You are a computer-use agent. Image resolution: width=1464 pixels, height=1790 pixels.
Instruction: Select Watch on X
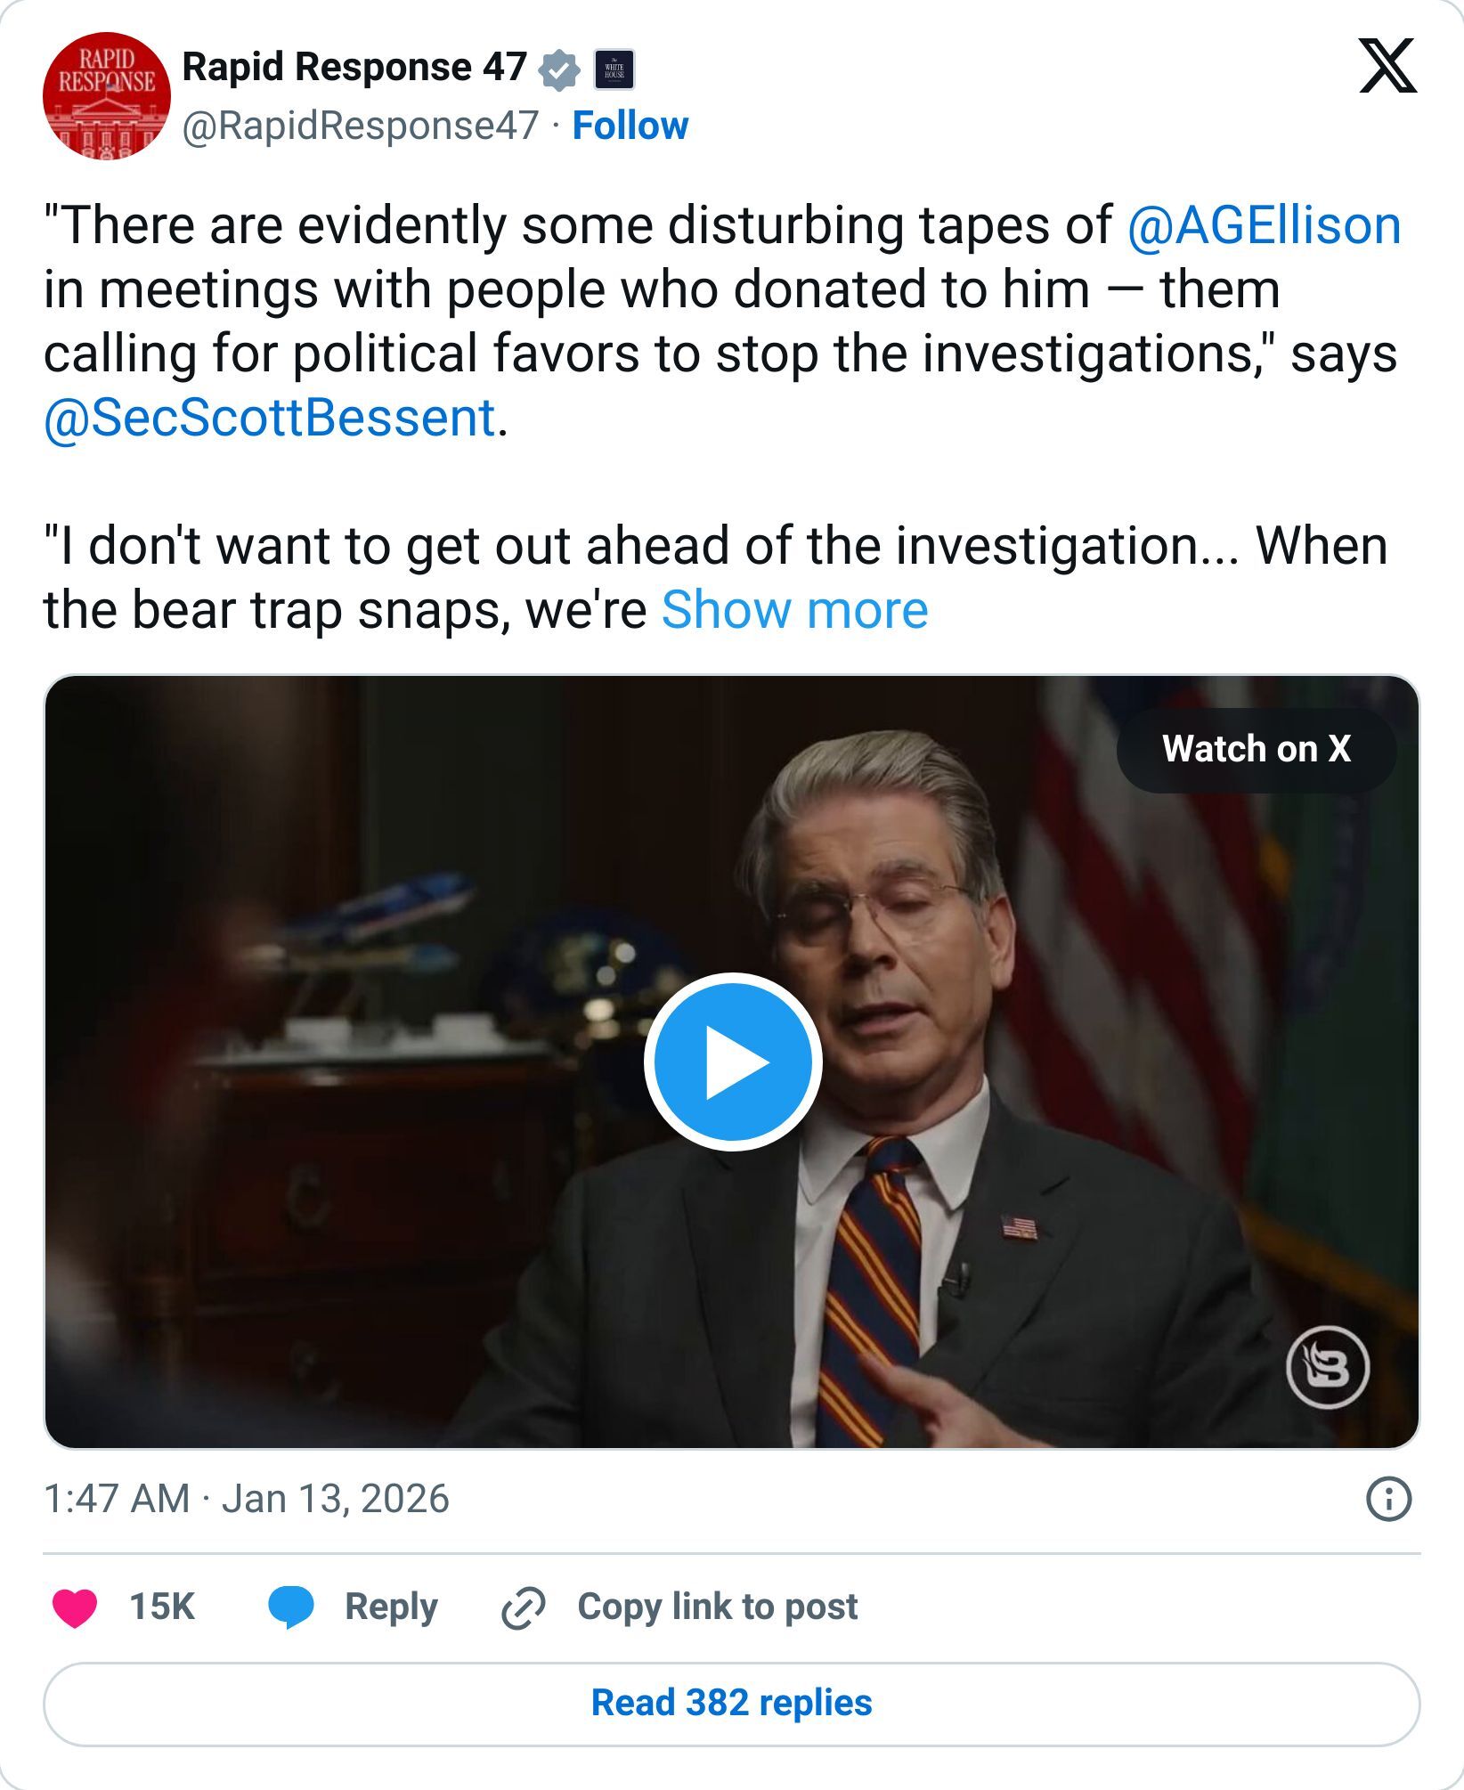pos(1257,751)
